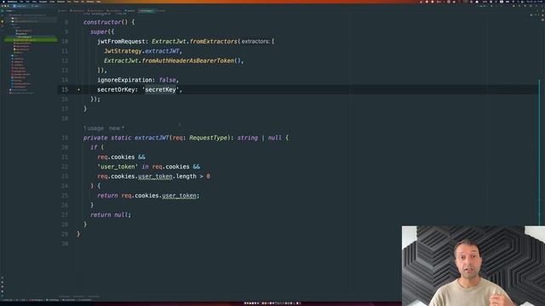Click 'secretOrKey' property on line 15

(116, 89)
